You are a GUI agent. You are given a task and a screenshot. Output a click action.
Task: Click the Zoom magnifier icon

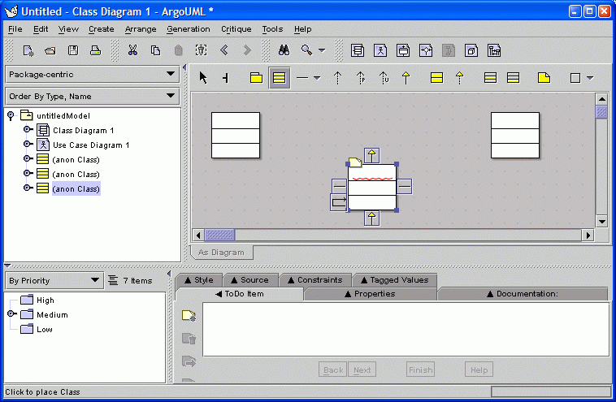306,50
